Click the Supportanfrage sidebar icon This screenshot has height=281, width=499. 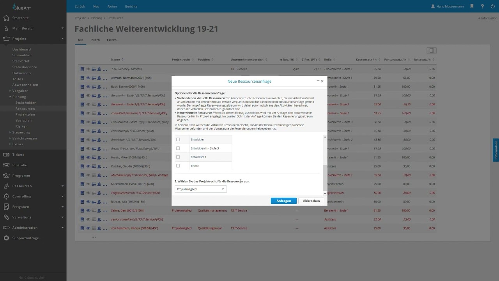pyautogui.click(x=6, y=238)
